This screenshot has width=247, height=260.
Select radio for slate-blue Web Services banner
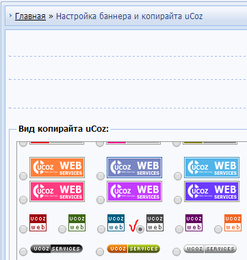coord(101,176)
